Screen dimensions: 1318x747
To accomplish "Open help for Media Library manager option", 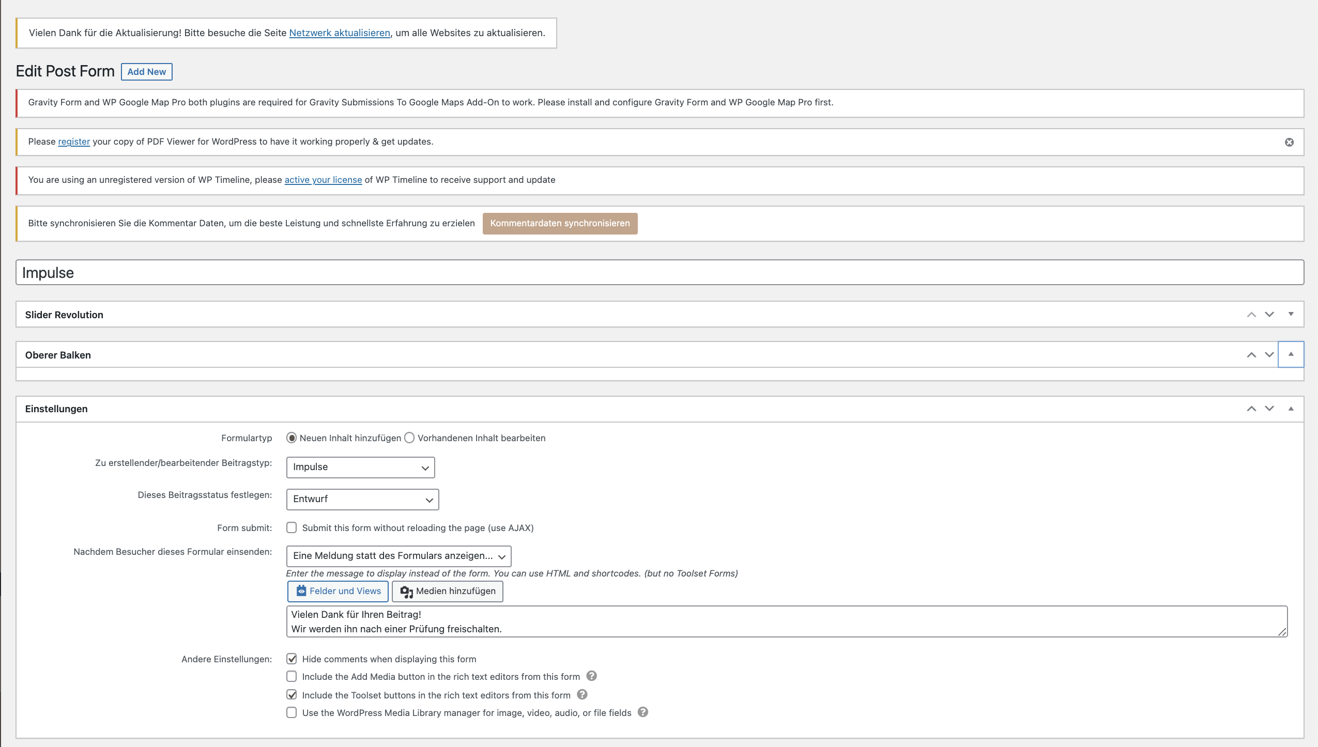I will [x=643, y=712].
